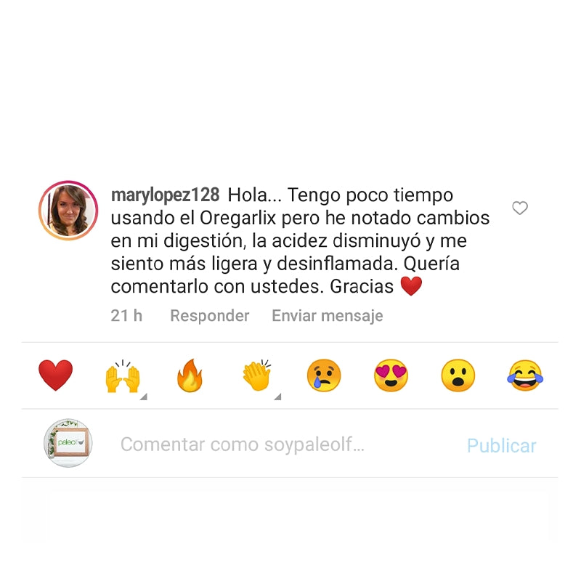Open marylopez128's profile picture story
581x581 pixels.
[68, 211]
